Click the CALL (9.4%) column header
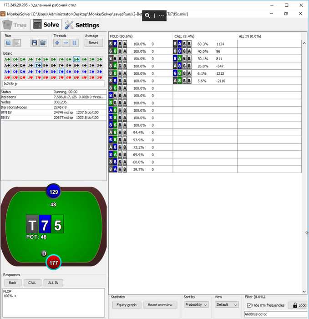309x319 pixels. pyautogui.click(x=205, y=36)
